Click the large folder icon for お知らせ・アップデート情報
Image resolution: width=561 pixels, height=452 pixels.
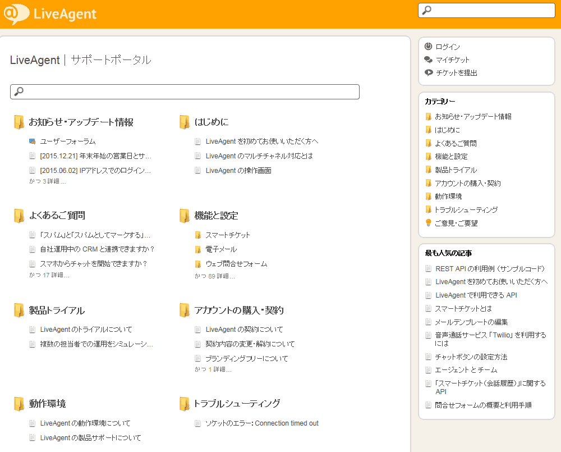(19, 122)
